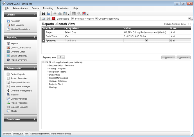Click the Search button
This screenshot has width=194, height=137.
pyautogui.click(x=168, y=58)
